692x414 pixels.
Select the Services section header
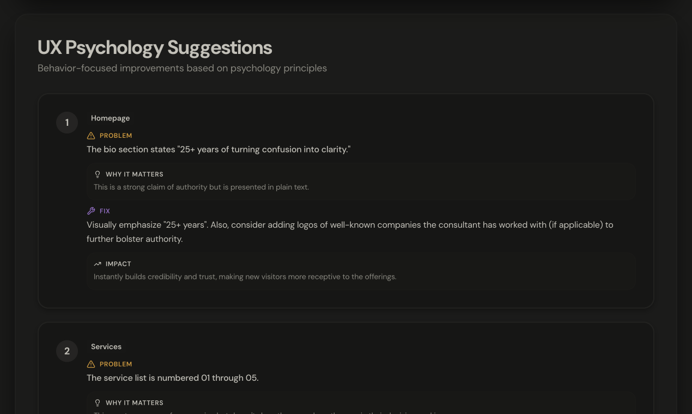(x=106, y=346)
